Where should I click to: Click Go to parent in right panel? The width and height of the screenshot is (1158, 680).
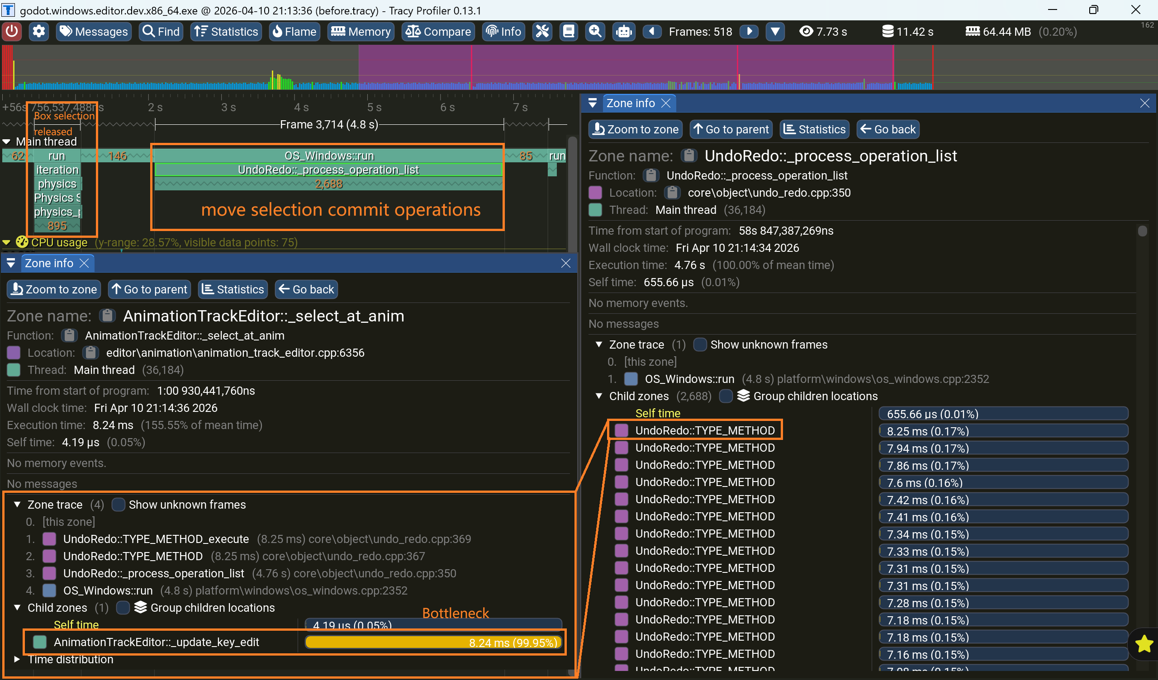[x=731, y=130]
